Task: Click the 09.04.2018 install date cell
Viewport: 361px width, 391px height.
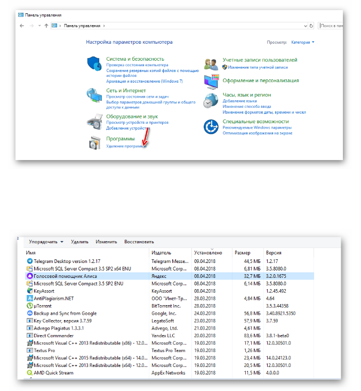Action: click(x=205, y=261)
